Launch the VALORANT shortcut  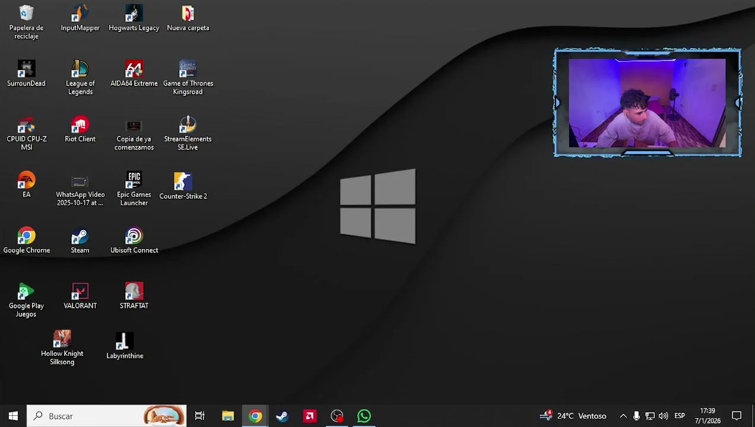click(x=80, y=296)
